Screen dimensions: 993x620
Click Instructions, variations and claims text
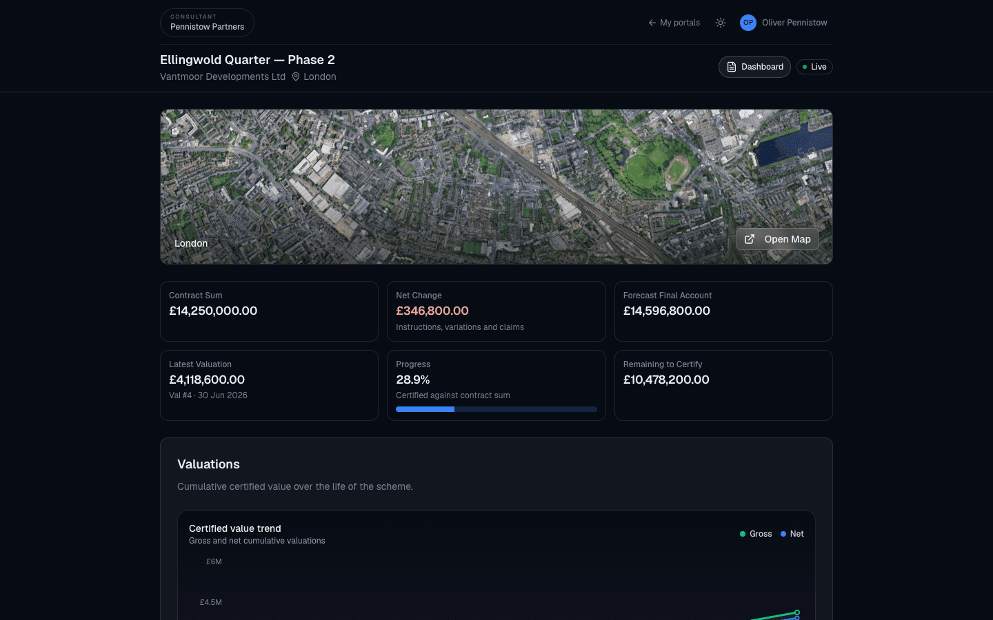460,327
